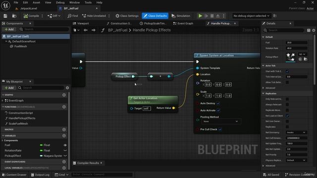
Task: Enable the Replicates checkbox
Action: pos(287,127)
